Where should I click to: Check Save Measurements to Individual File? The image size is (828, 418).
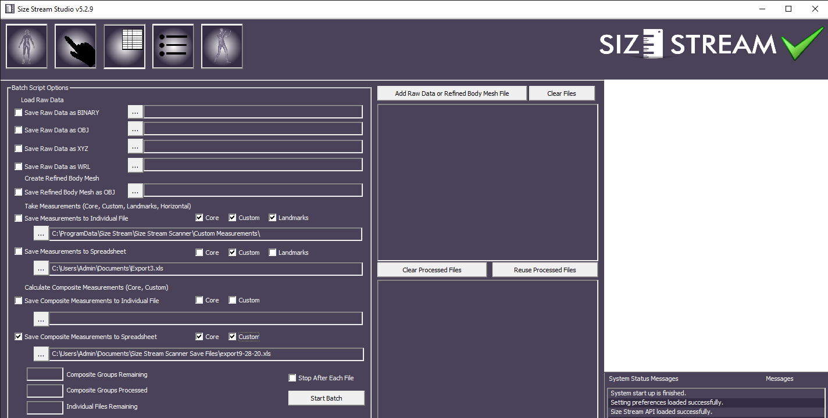[x=19, y=218]
